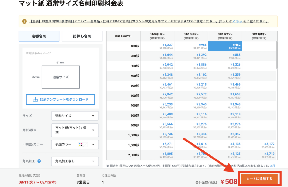This screenshot has height=187, width=288.
Task: Open the 角丸加工 dropdown showing 角丸加工なし
Action: pyautogui.click(x=75, y=161)
